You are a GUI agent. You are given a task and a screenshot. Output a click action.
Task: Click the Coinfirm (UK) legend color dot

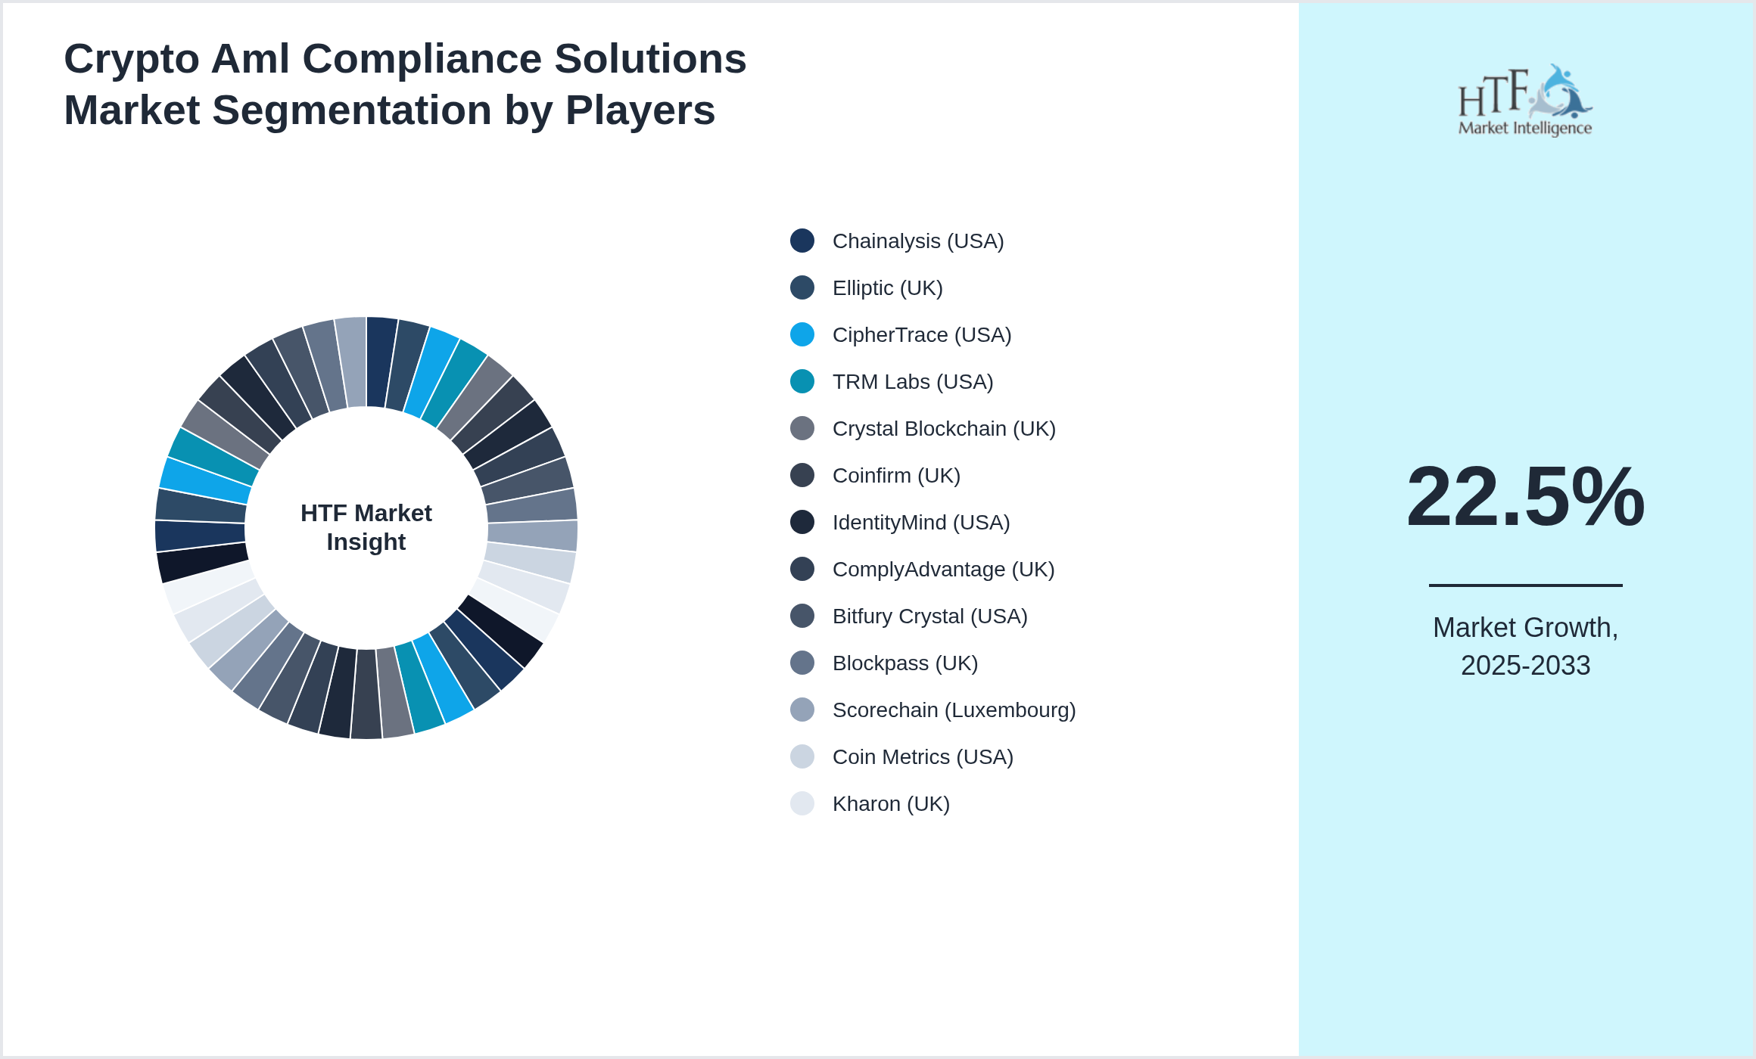(x=802, y=475)
